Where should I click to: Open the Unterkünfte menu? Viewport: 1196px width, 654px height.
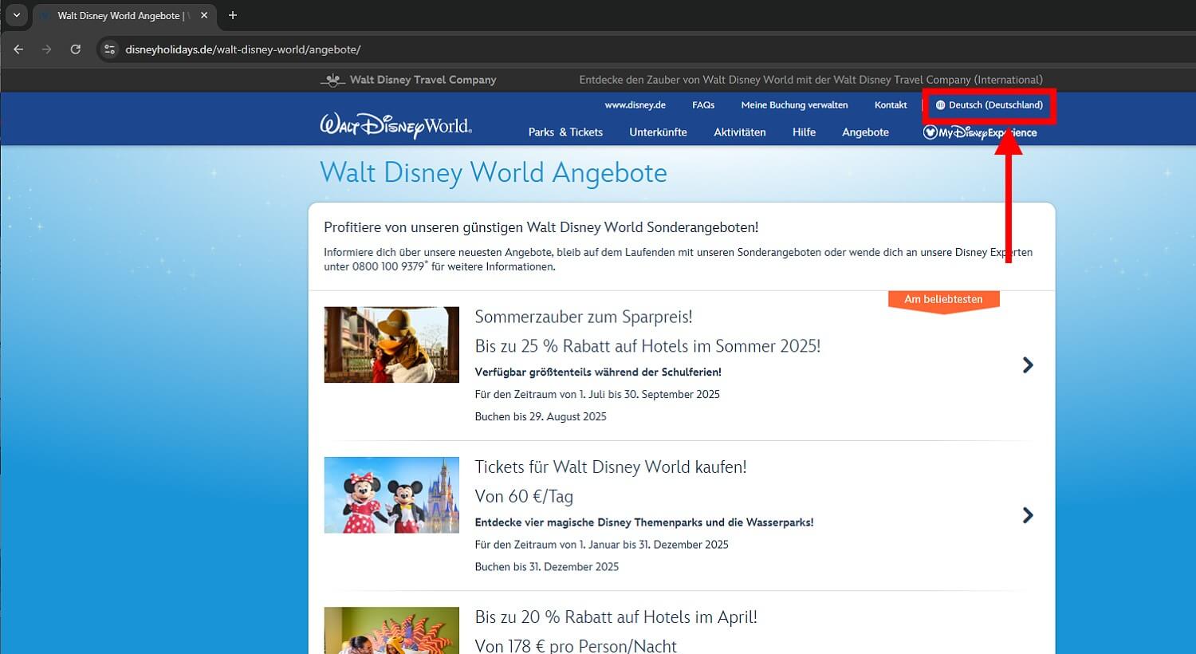(x=658, y=132)
